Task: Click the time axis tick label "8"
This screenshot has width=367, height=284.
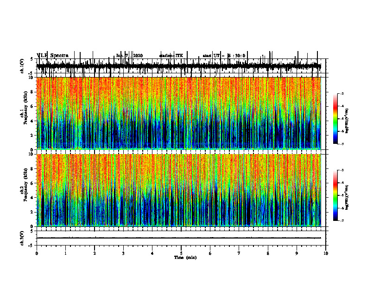Action: [x=268, y=253]
